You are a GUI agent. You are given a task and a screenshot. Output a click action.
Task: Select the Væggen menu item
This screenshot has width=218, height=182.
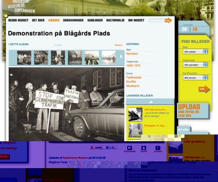click(x=54, y=20)
